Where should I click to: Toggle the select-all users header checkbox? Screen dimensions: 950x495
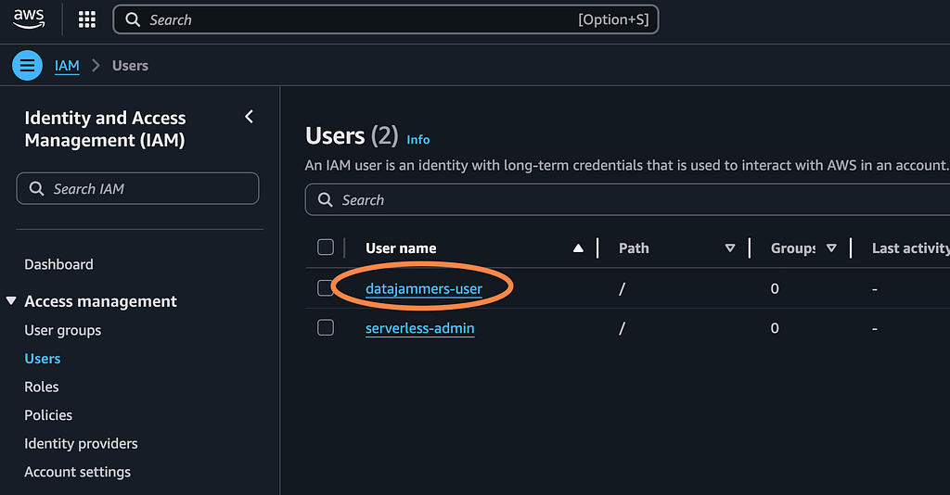click(x=326, y=247)
